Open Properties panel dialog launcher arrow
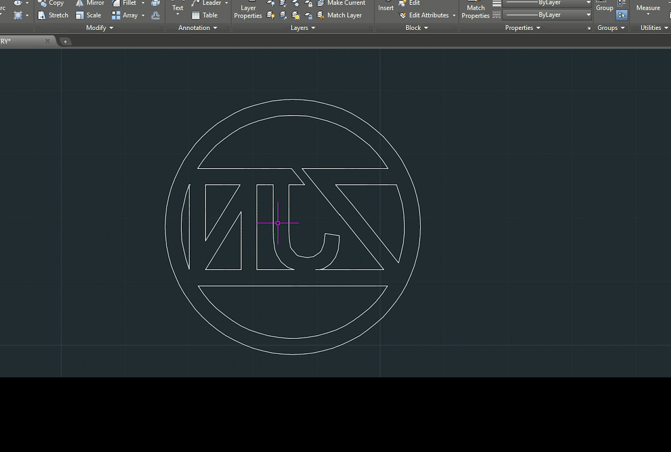 (589, 28)
